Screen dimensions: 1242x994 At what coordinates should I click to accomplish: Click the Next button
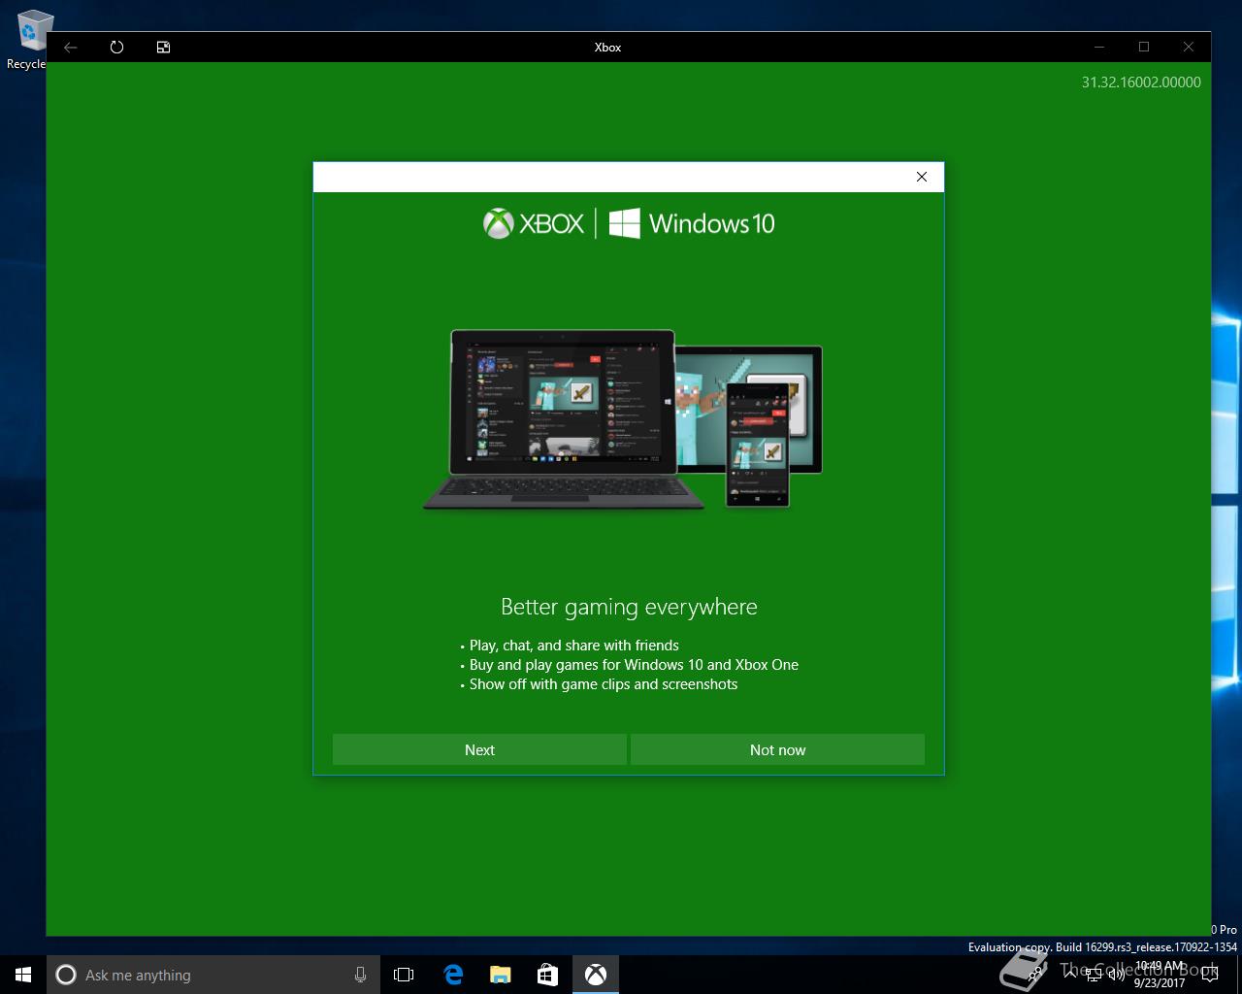(x=479, y=749)
